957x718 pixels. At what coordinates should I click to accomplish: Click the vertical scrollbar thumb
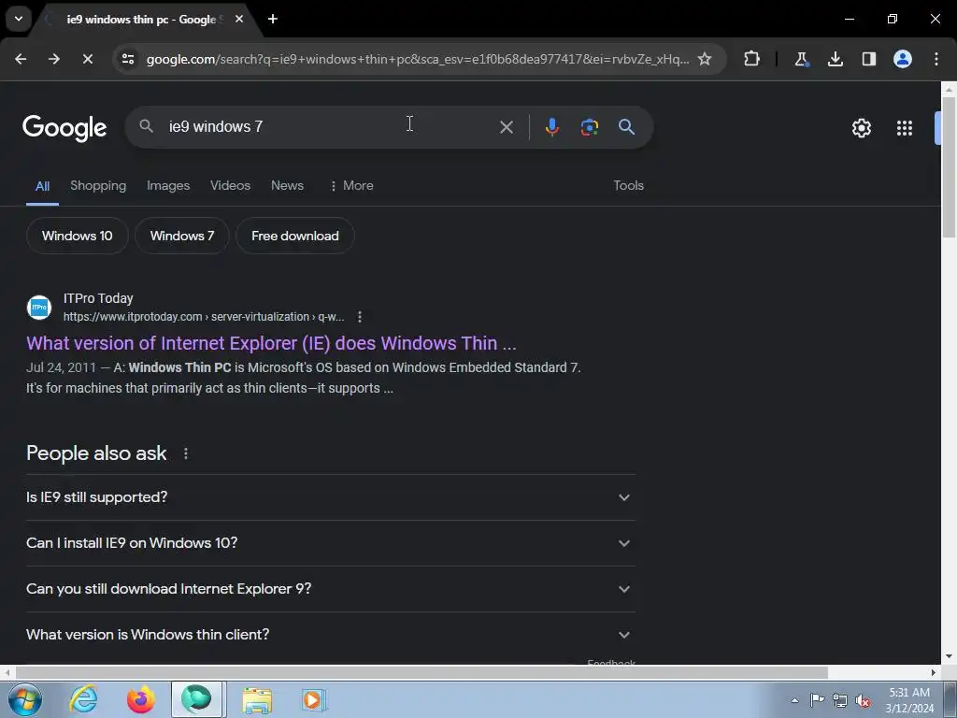(x=949, y=167)
